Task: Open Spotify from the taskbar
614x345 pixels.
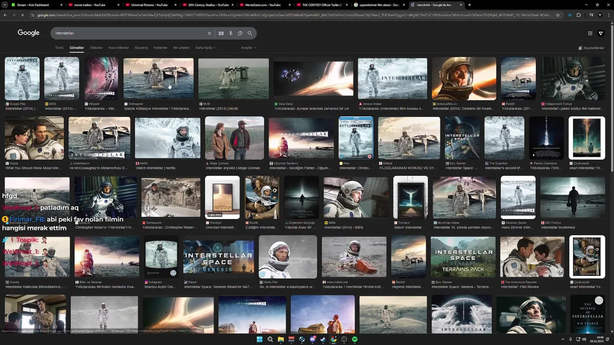Action: 354,339
